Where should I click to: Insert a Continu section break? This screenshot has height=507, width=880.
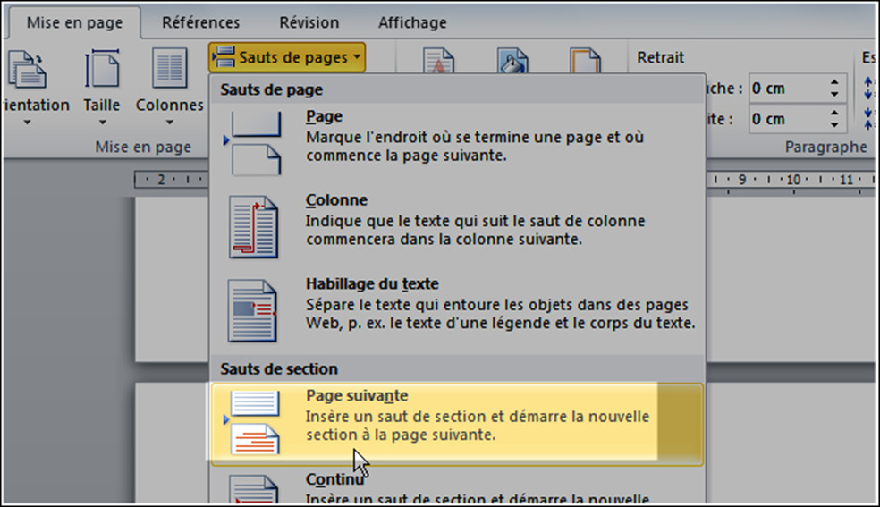click(456, 487)
